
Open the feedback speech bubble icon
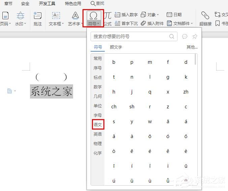tap(185, 36)
